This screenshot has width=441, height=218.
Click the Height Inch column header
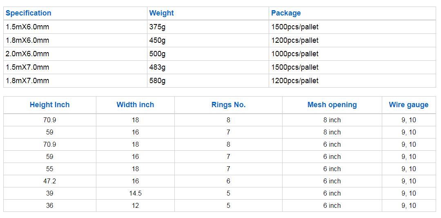point(50,105)
